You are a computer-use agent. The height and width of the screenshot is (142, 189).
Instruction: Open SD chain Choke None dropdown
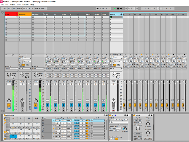pyautogui.click(x=69, y=123)
